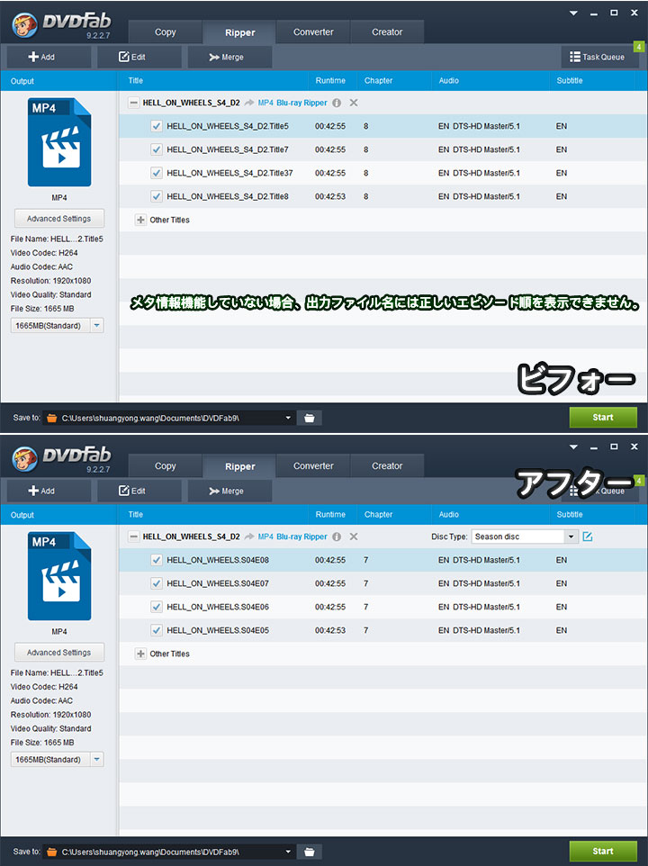
Task: Collapse the HELL_ON_WHEELS_S4_D2 group in Before window
Action: (x=133, y=103)
